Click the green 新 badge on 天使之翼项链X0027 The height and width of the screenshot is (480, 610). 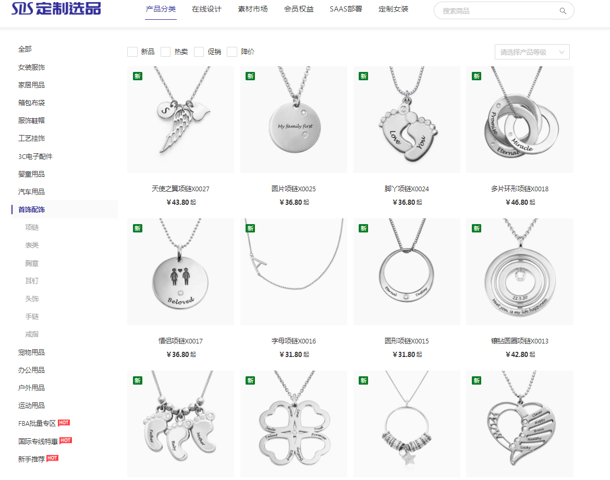pyautogui.click(x=137, y=76)
